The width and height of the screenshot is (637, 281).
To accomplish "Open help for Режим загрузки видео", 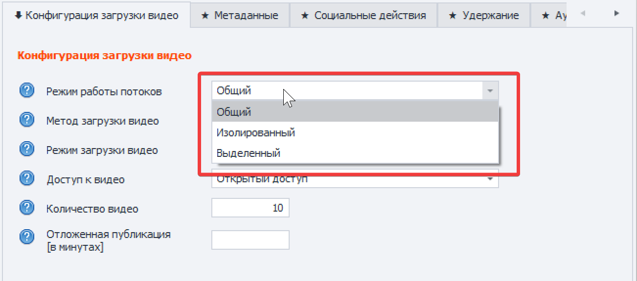I will [x=27, y=150].
